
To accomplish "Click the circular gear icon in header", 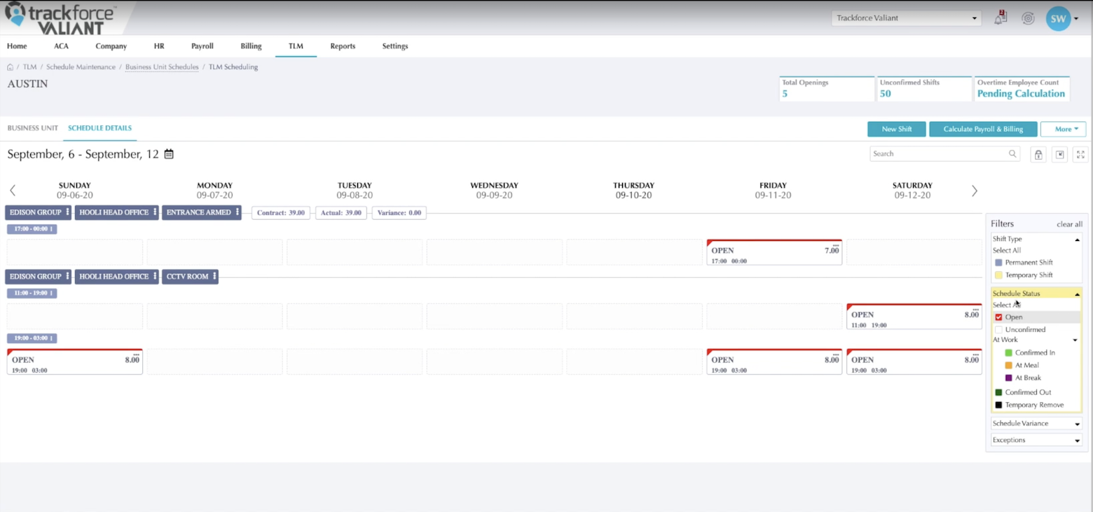I will 1028,19.
